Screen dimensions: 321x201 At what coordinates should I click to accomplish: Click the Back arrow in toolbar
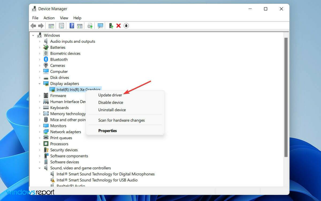[x=33, y=26]
